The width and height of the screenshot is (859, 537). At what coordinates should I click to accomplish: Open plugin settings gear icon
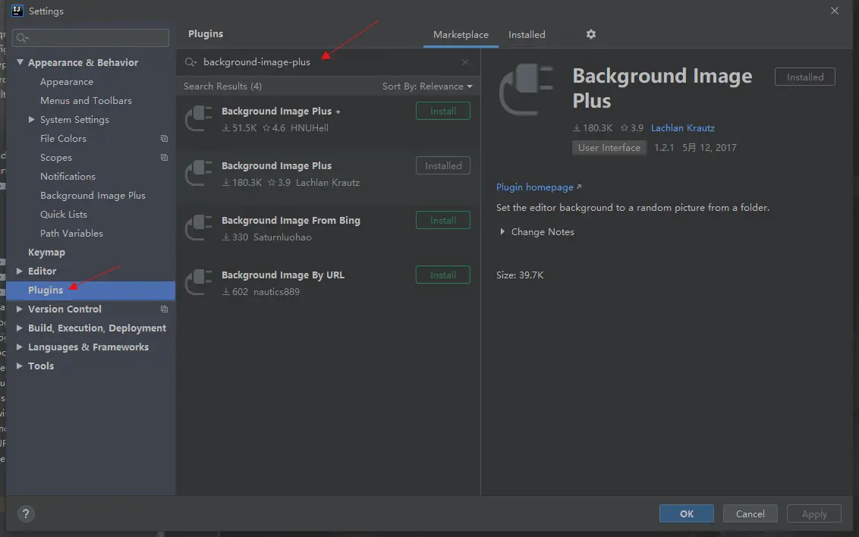[590, 34]
